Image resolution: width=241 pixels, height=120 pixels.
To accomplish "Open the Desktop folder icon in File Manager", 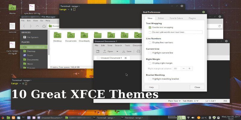I will click(58, 35).
